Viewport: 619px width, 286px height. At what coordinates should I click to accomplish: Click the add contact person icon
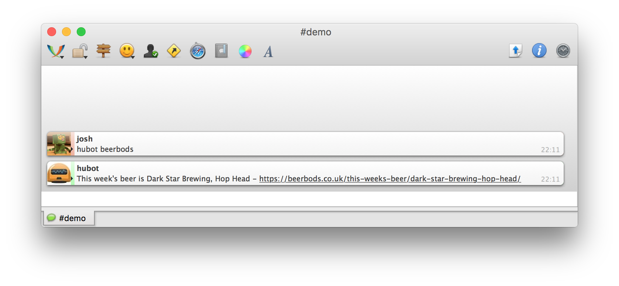[x=151, y=51]
